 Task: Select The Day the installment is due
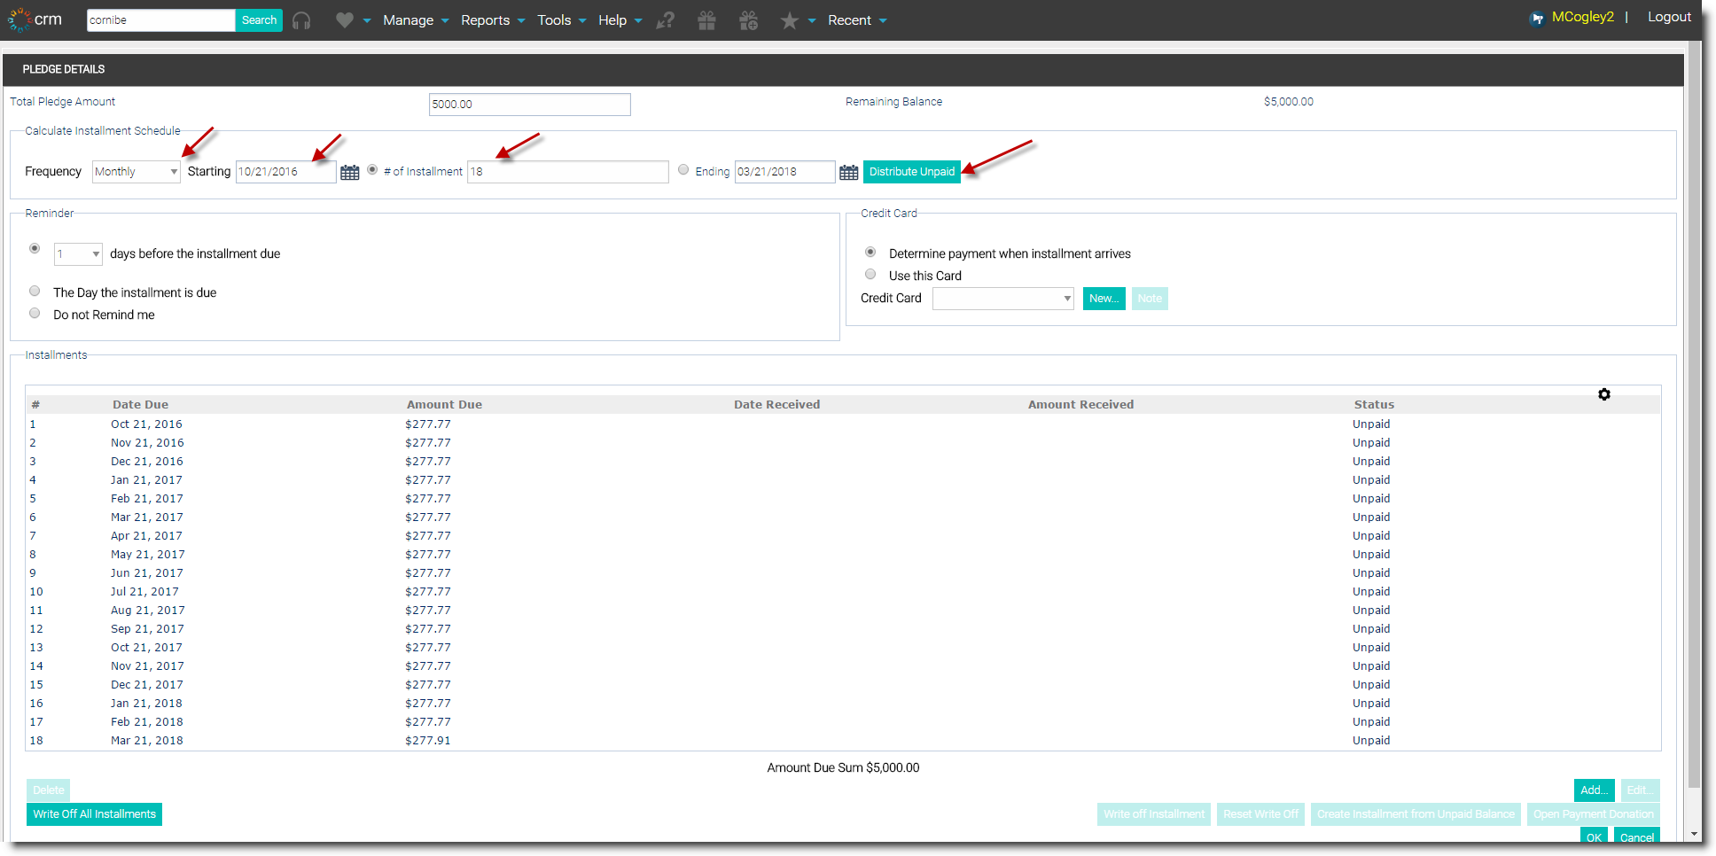pos(35,291)
